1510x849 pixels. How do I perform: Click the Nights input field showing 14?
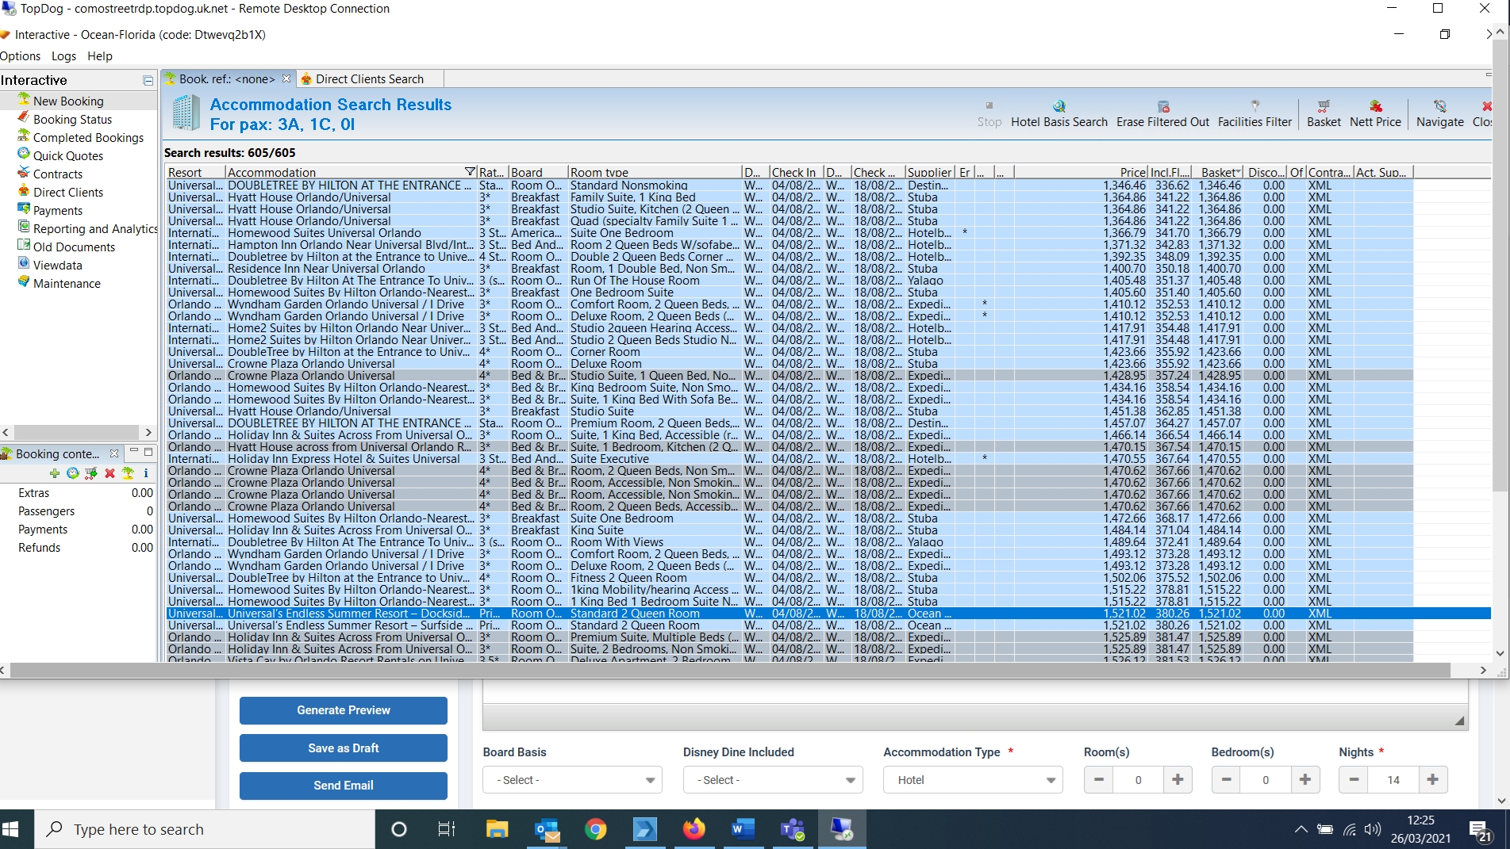coord(1393,780)
